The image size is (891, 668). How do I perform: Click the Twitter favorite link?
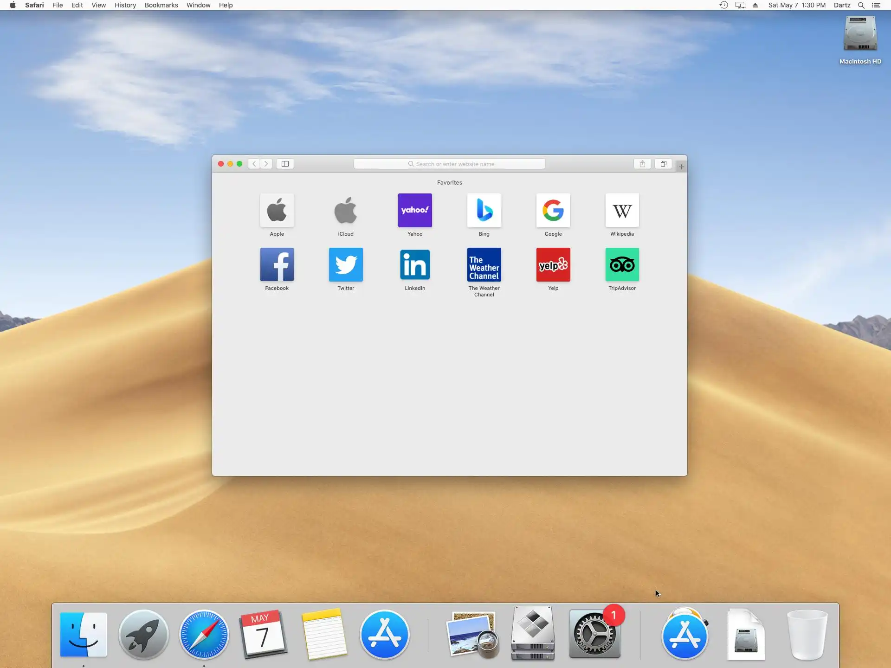click(346, 265)
